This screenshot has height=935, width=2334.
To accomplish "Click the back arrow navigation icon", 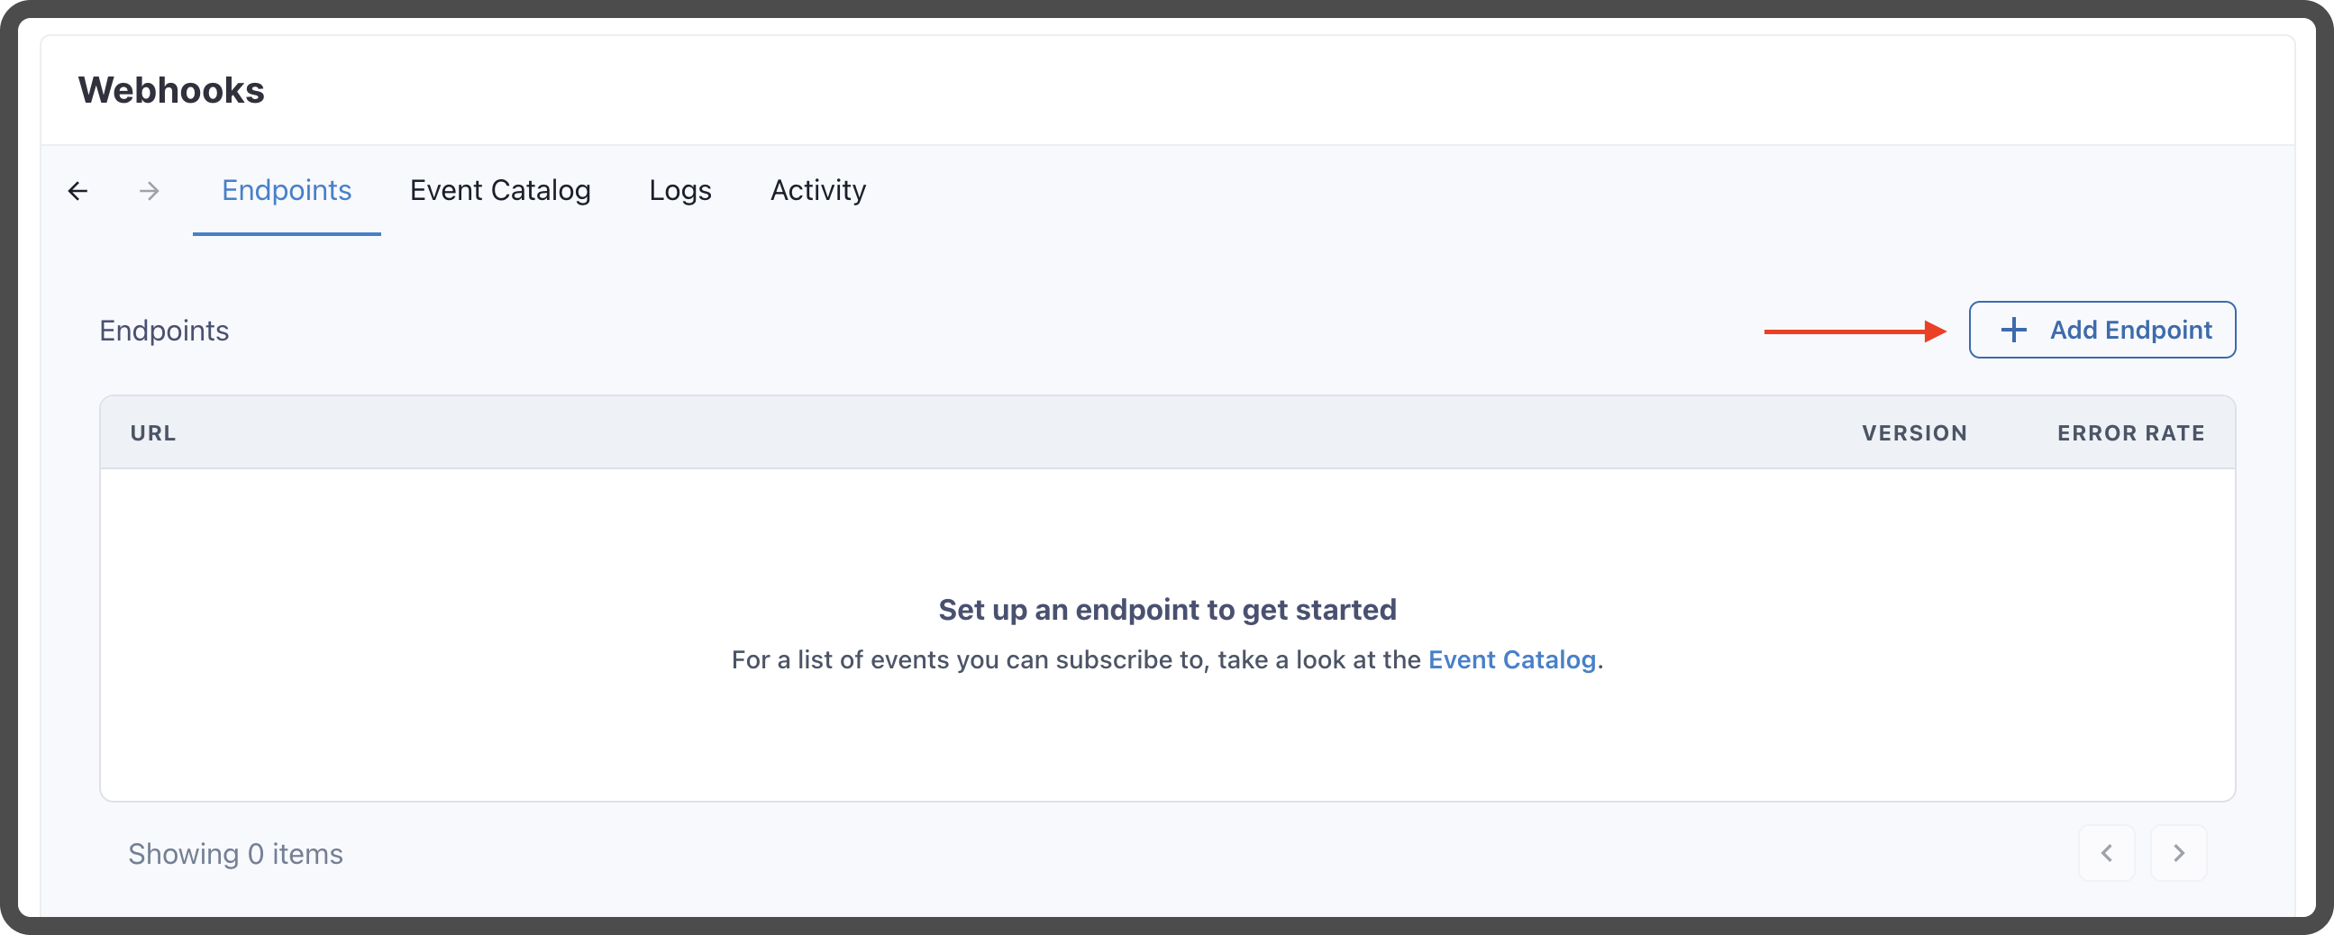I will click(x=77, y=191).
